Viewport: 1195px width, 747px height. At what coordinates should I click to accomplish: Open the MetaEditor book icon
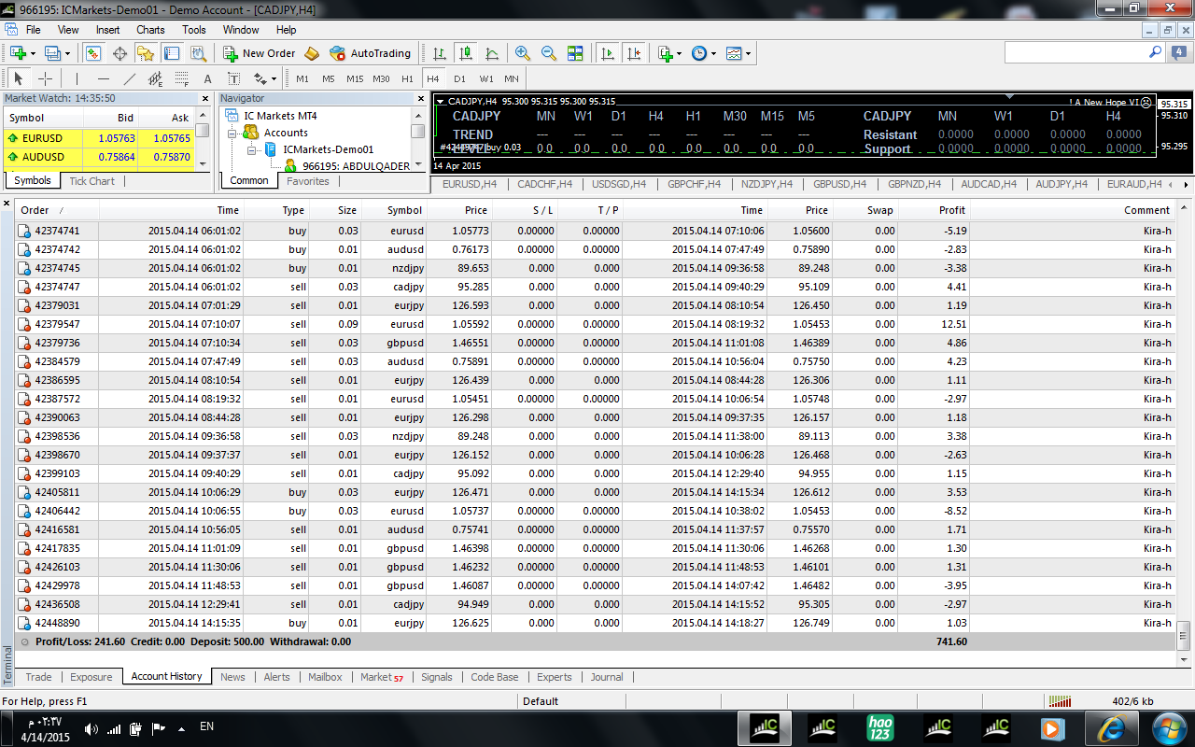312,53
